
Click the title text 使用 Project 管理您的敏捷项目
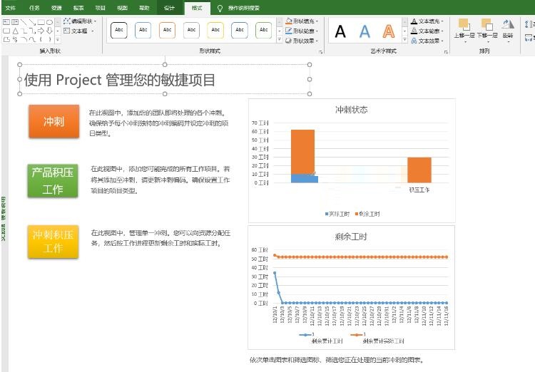[119, 80]
